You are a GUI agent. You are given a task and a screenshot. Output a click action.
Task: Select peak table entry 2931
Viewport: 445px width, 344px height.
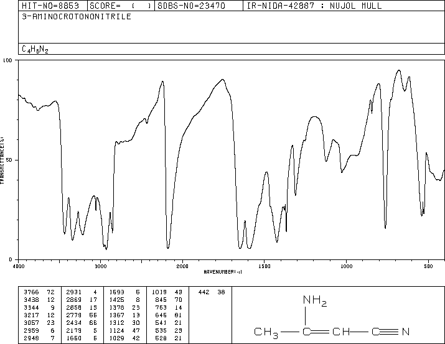[x=82, y=292]
